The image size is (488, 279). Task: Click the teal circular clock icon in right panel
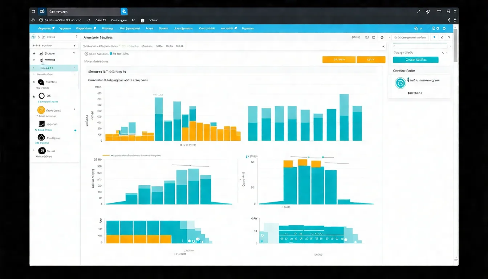tap(400, 83)
